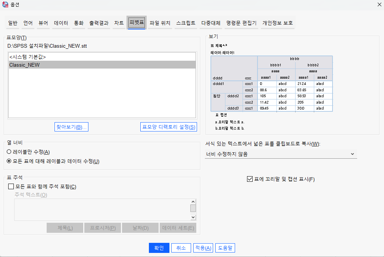The width and height of the screenshot is (384, 257).
Task: Close the 옵션 dialog window
Action: coord(379,4)
